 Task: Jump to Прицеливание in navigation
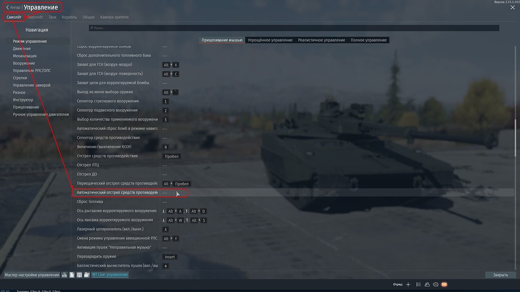pyautogui.click(x=26, y=107)
